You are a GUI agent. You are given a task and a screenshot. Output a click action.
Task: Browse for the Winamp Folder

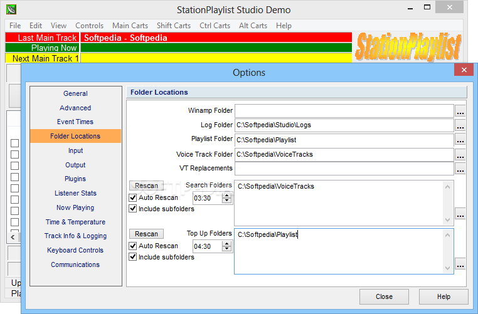click(460, 111)
